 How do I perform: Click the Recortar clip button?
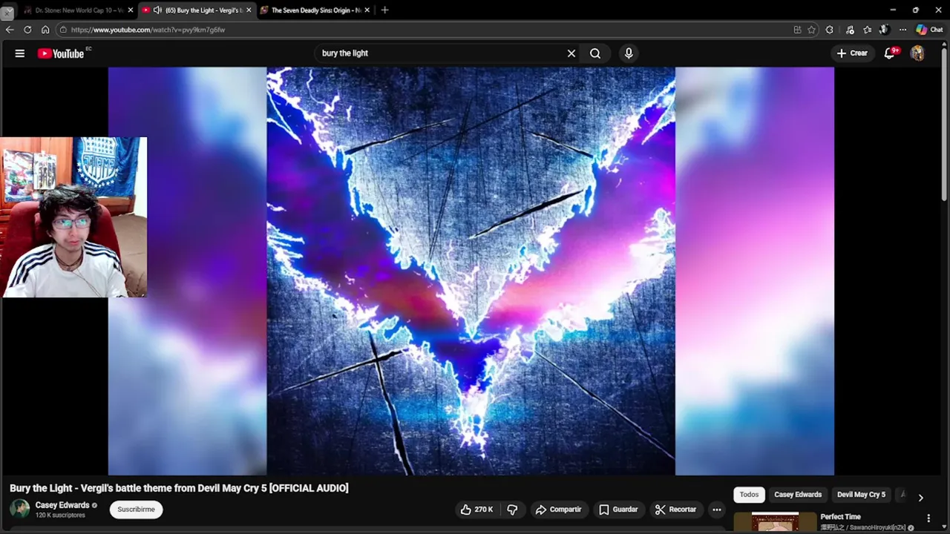[675, 510]
